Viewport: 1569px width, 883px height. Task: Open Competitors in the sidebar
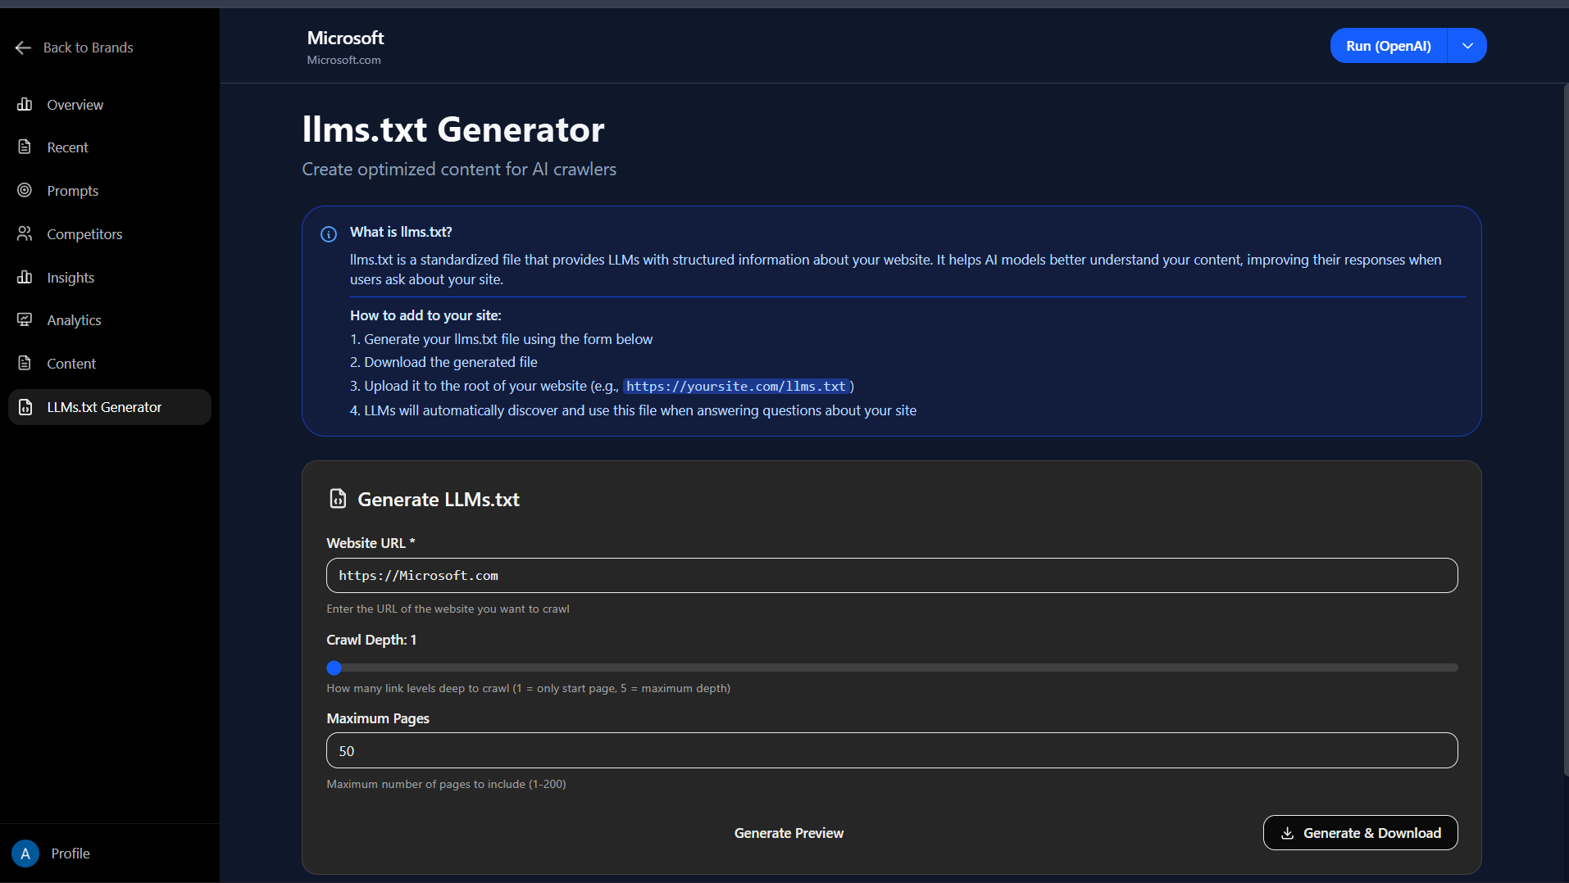tap(110, 234)
